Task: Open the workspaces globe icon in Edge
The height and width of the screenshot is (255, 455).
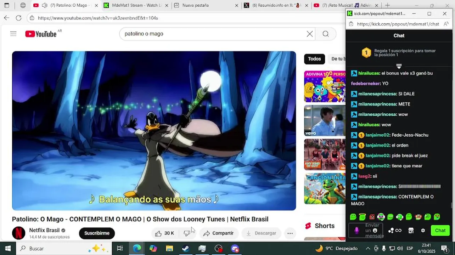Action: coord(23,5)
